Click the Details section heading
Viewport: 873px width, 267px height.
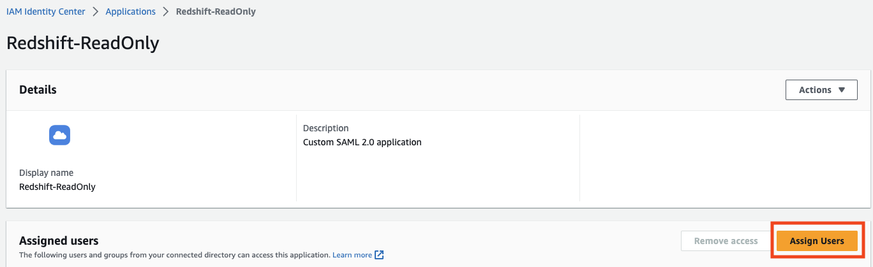point(38,90)
